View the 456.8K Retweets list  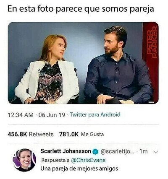pyautogui.click(x=31, y=134)
